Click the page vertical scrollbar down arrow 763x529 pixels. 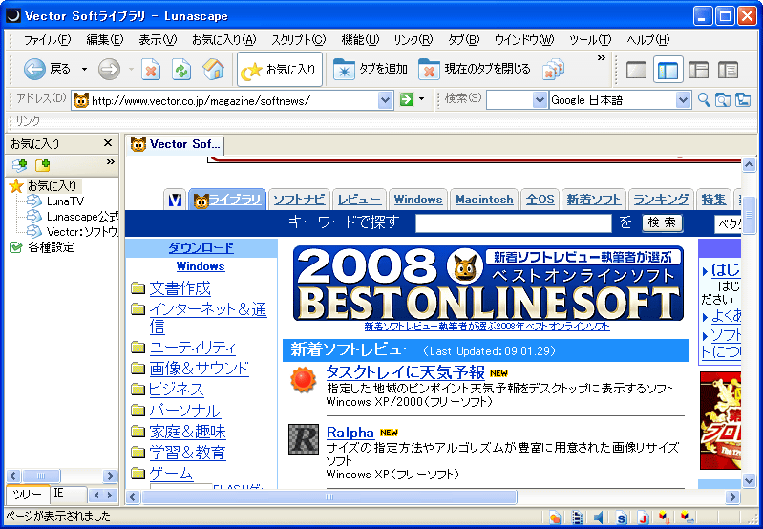click(749, 481)
